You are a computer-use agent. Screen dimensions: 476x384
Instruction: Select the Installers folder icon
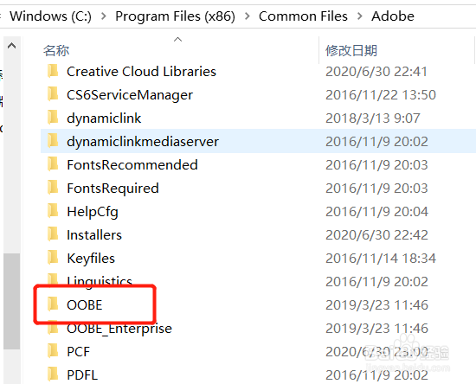(x=53, y=234)
